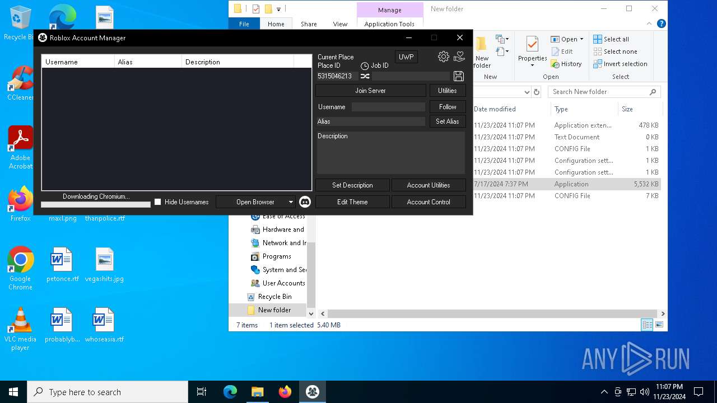Open Task View on the taskbar

tap(202, 392)
